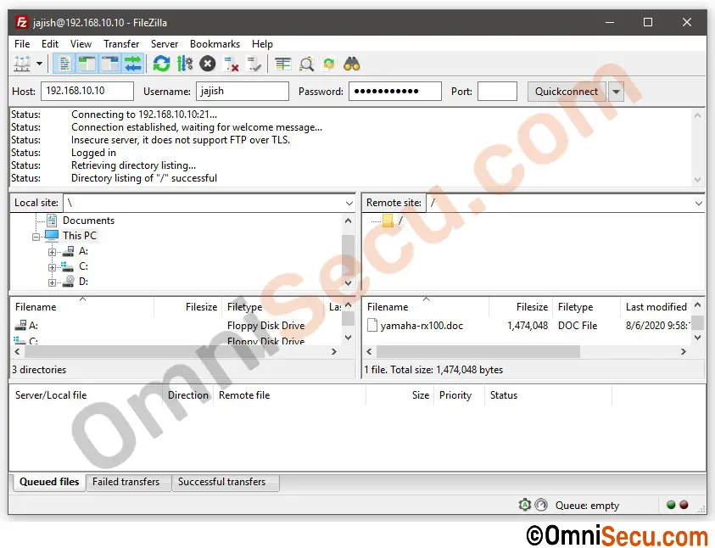
Task: Select root folder in remote tree
Action: (x=400, y=221)
